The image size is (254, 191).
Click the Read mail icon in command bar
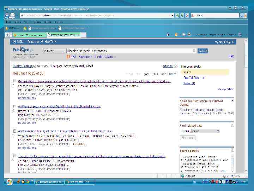coord(184,35)
